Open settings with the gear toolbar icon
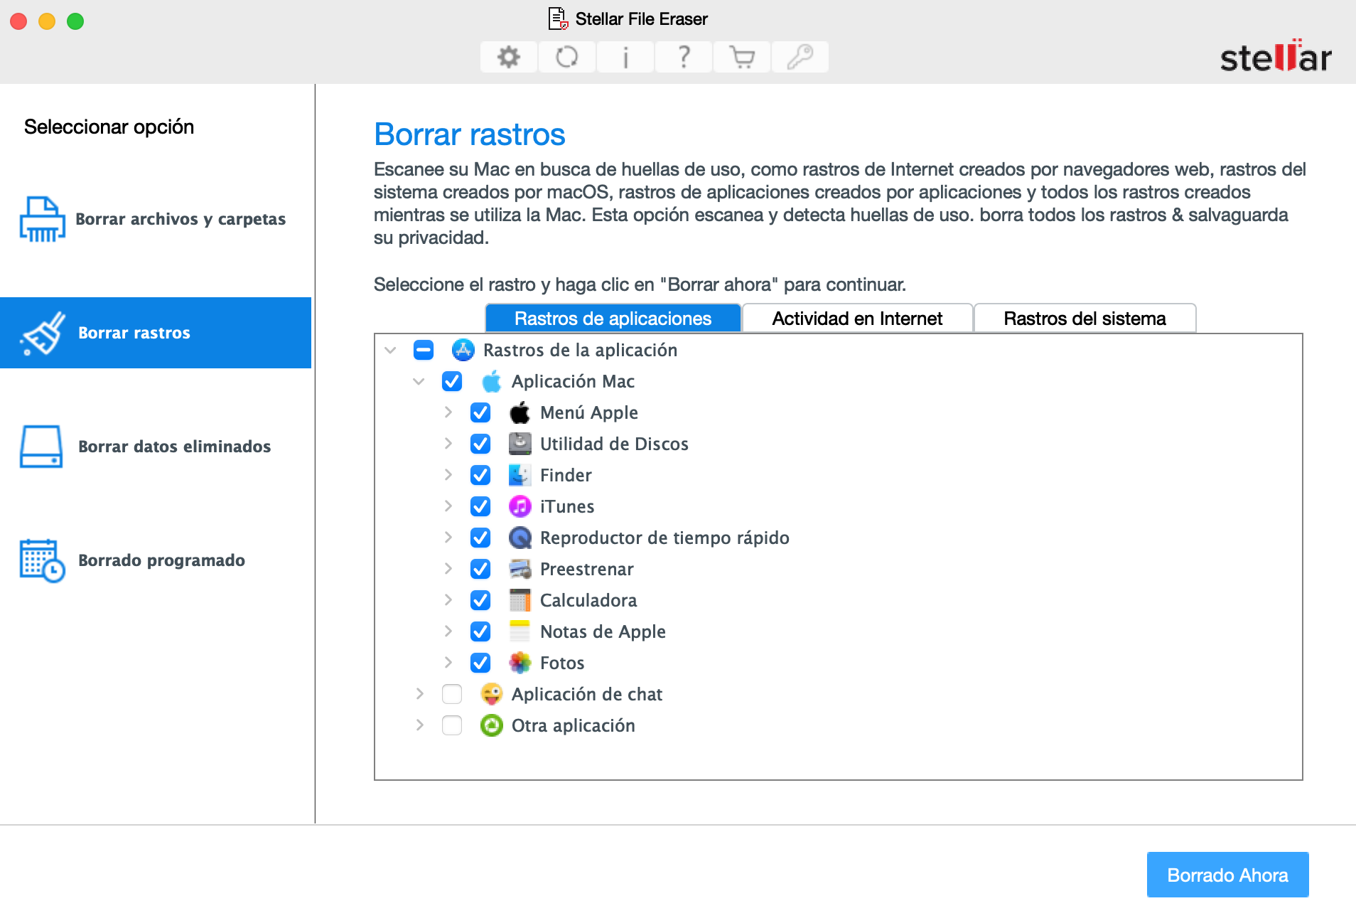The width and height of the screenshot is (1356, 923). pos(509,57)
